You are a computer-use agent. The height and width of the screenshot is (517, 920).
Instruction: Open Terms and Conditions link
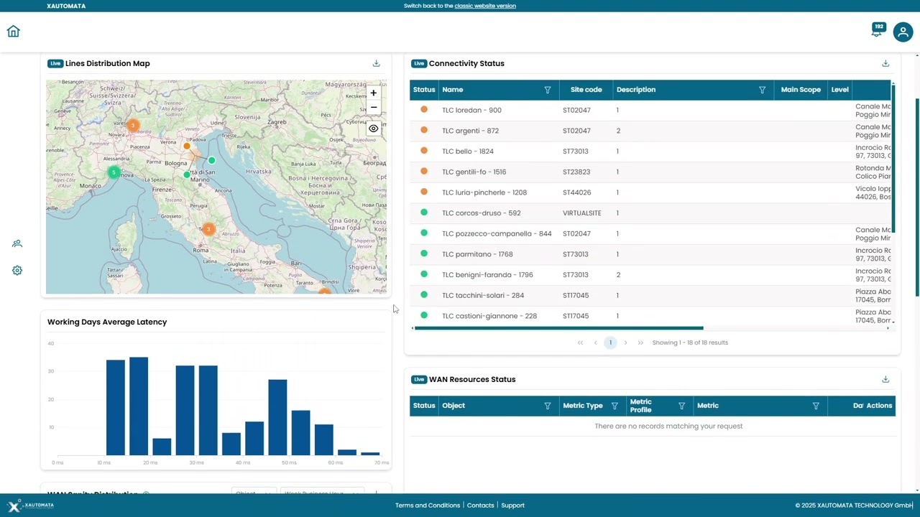[428, 506]
